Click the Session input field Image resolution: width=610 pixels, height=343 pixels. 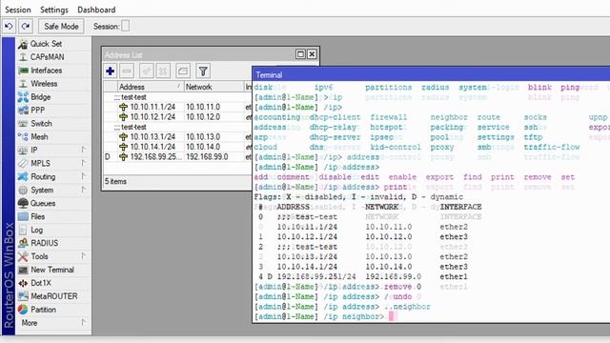pos(125,27)
